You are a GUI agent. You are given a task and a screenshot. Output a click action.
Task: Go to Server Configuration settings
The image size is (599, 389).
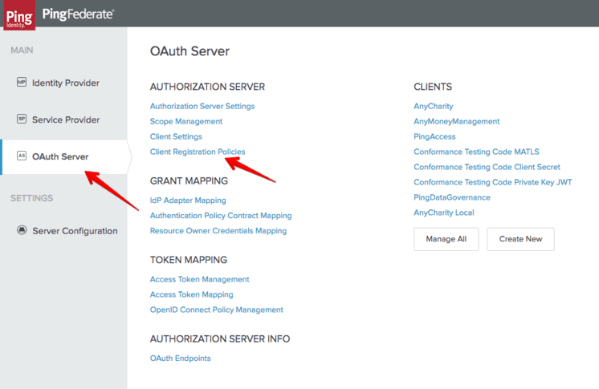tap(75, 231)
